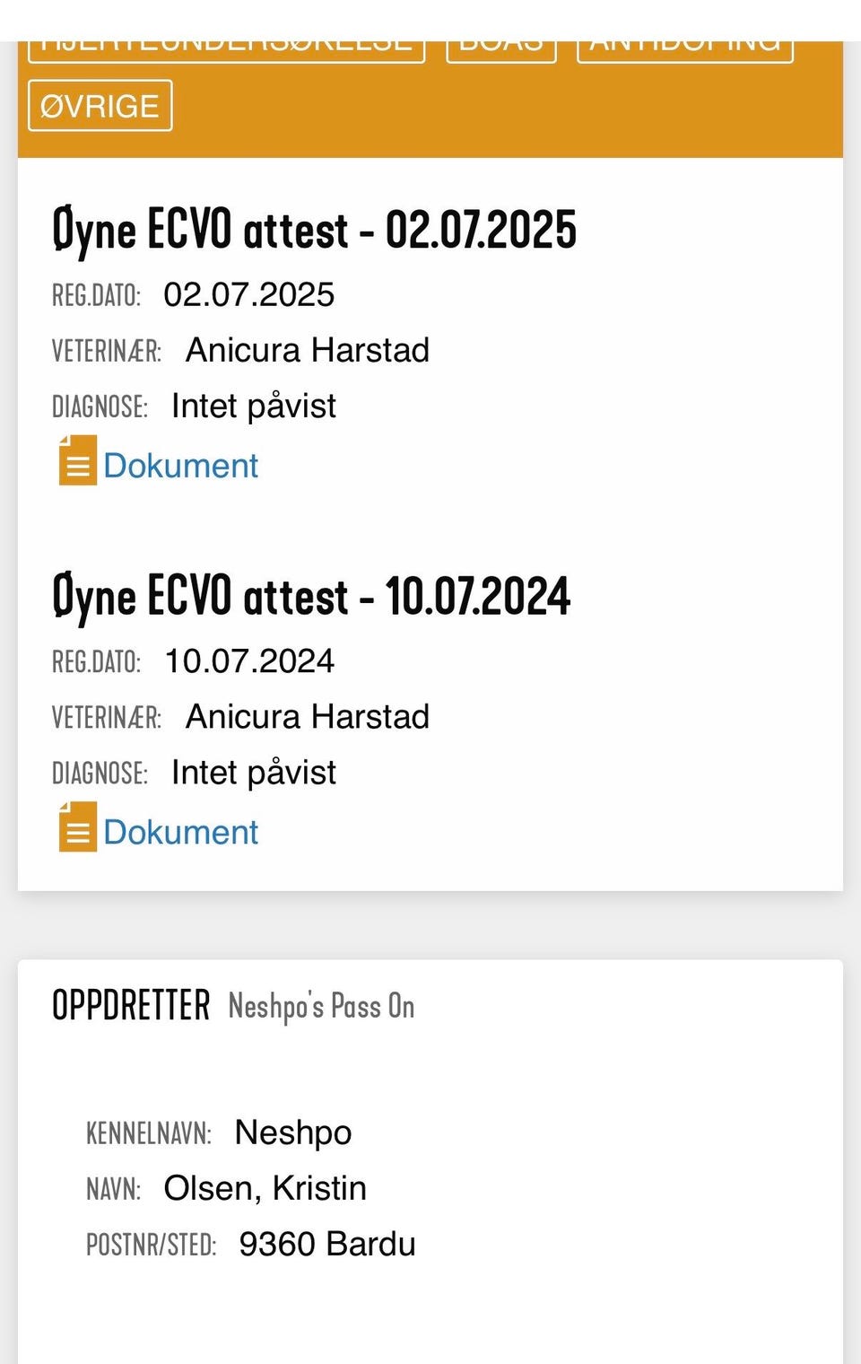Select the Neshpo's Pass On dog name
The height and width of the screenshot is (1364, 861).
tap(321, 1006)
